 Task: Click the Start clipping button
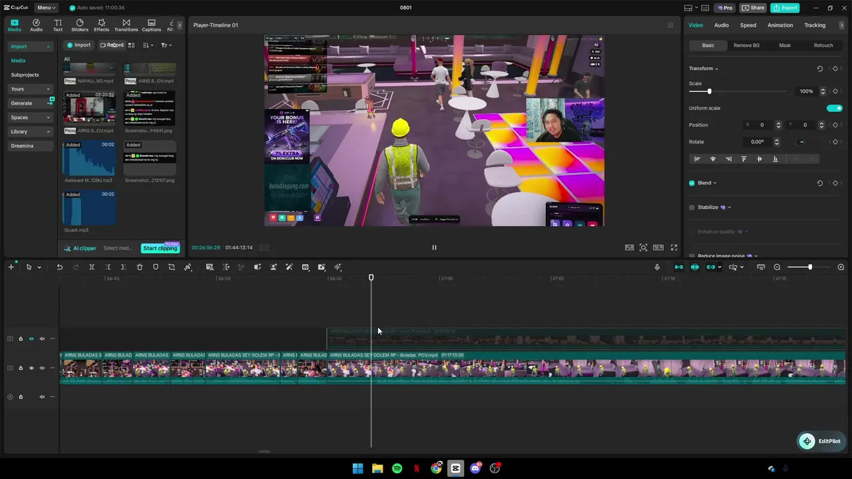160,248
